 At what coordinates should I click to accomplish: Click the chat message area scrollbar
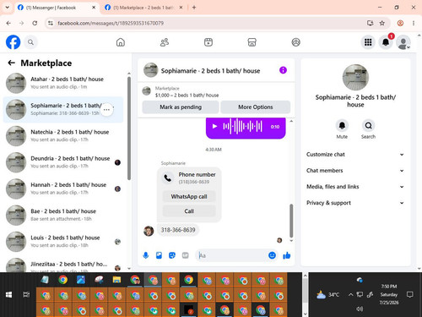[x=291, y=221]
